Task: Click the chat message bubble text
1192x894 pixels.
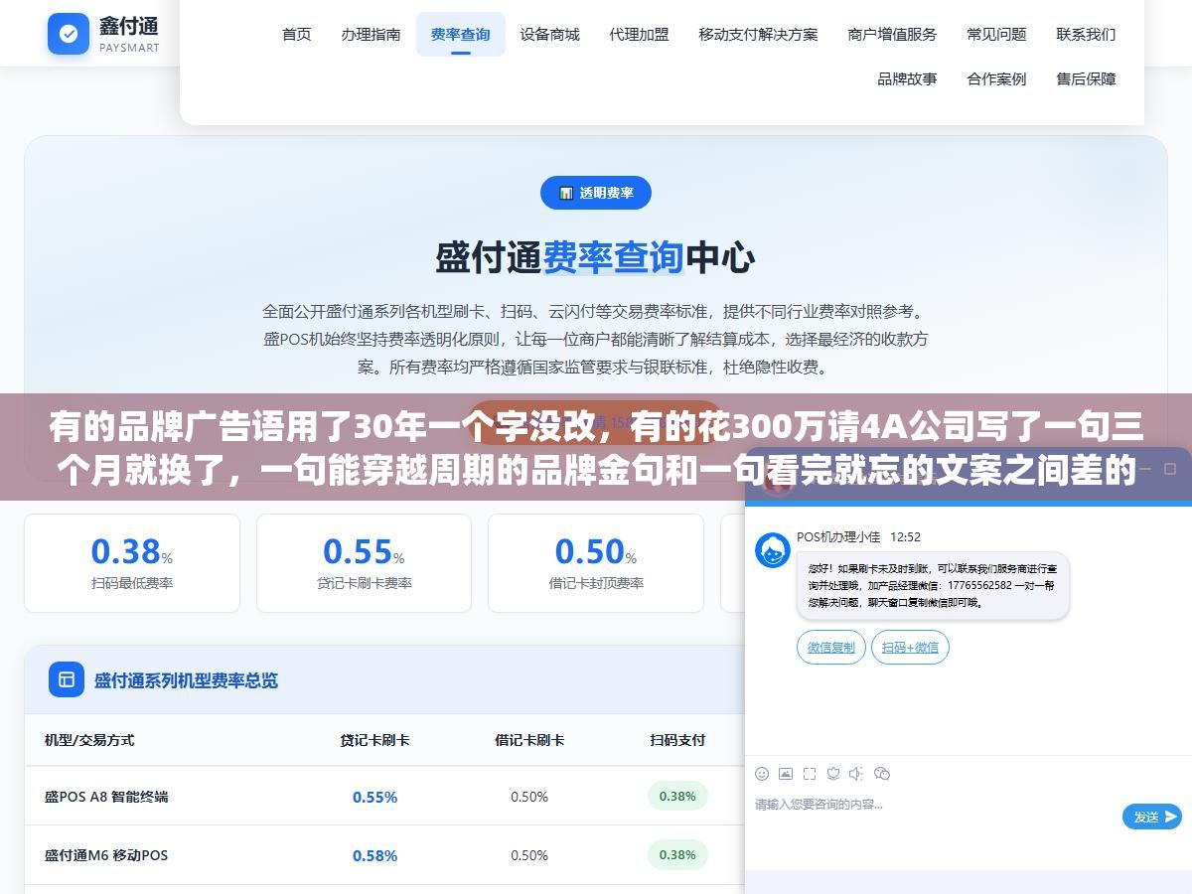Action: pyautogui.click(x=933, y=586)
